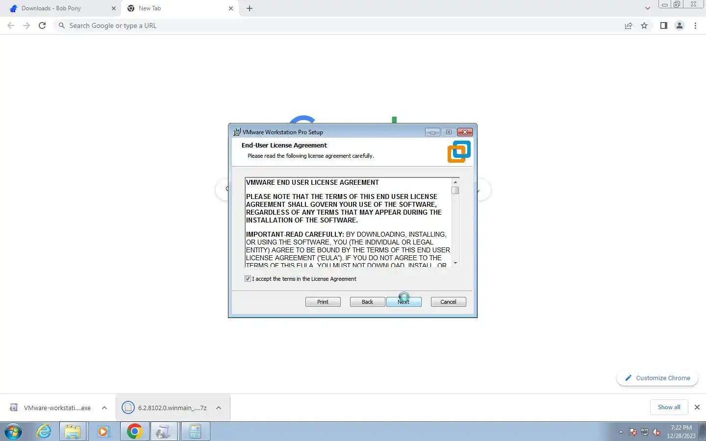The image size is (706, 441).
Task: Click VMware installer taskbar icon
Action: pyautogui.click(x=164, y=432)
